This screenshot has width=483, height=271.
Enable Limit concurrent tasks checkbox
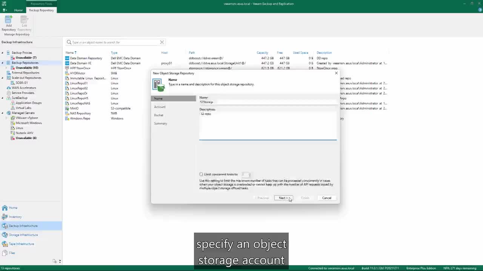coord(201,174)
